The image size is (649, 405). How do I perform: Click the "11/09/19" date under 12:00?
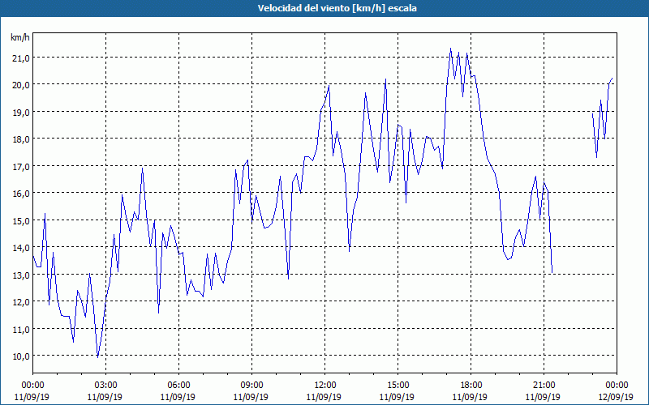pos(324,397)
